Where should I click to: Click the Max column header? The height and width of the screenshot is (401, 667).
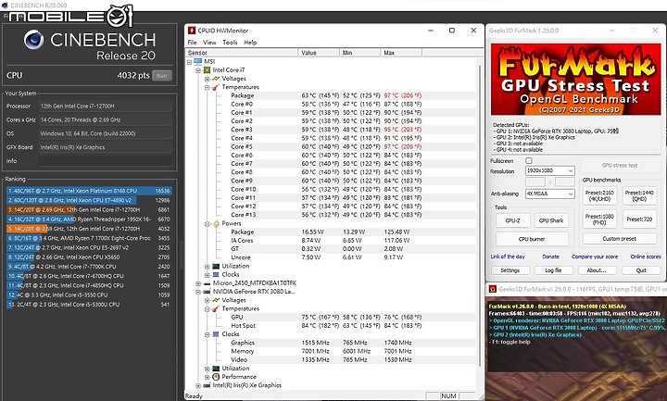(401, 53)
